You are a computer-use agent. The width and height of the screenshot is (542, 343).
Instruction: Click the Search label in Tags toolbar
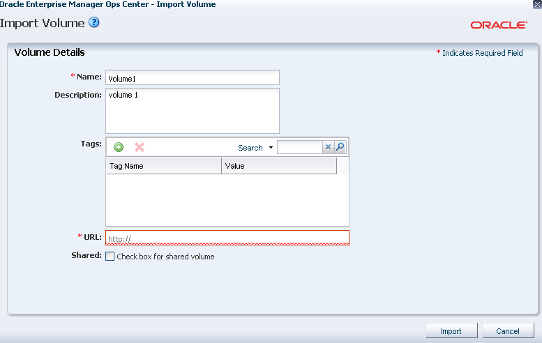[250, 148]
